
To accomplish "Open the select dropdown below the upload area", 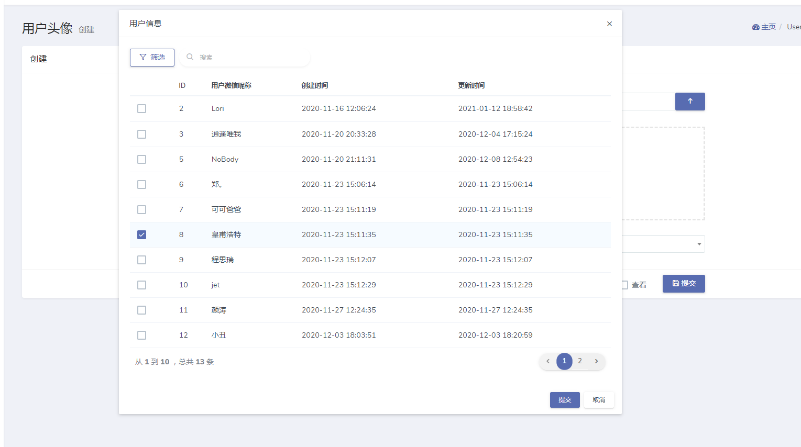I will pyautogui.click(x=699, y=244).
